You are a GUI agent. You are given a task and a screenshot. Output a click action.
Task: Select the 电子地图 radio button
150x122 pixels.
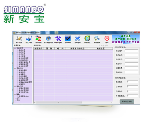(99, 46)
